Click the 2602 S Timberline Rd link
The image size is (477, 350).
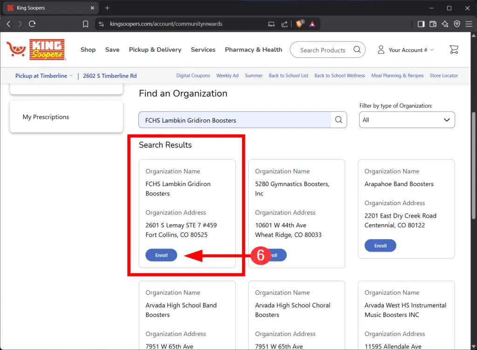click(x=109, y=76)
